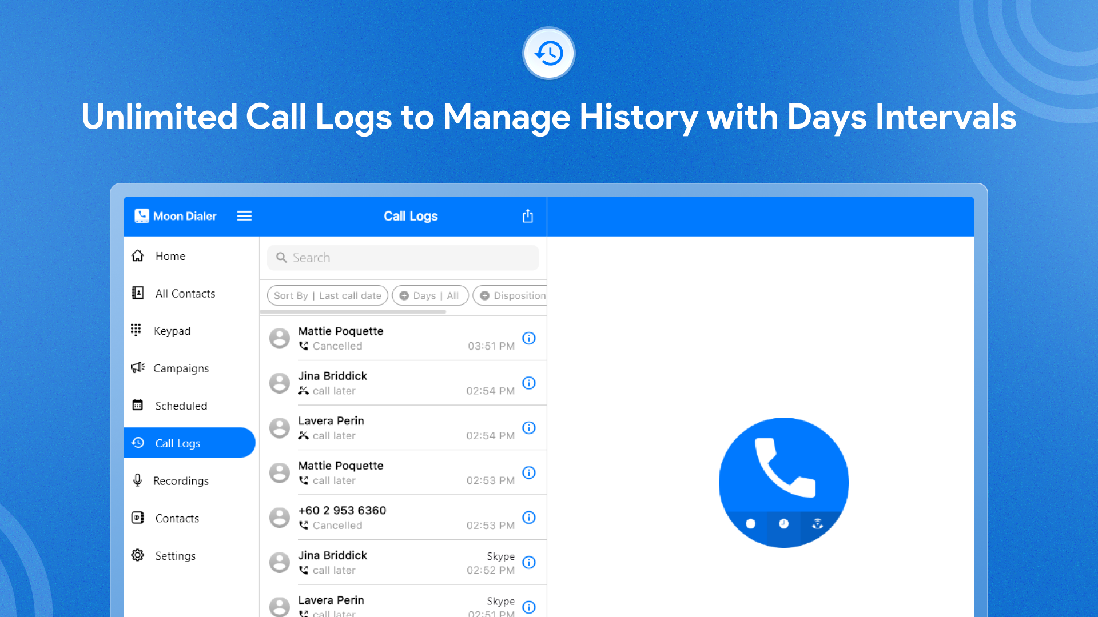Image resolution: width=1098 pixels, height=617 pixels.
Task: Click the All Contacts address book icon
Action: click(138, 293)
